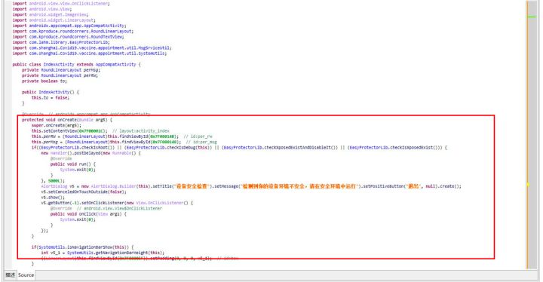Select postDelayed on the Handler line
The image size is (543, 282).
(x=86, y=153)
